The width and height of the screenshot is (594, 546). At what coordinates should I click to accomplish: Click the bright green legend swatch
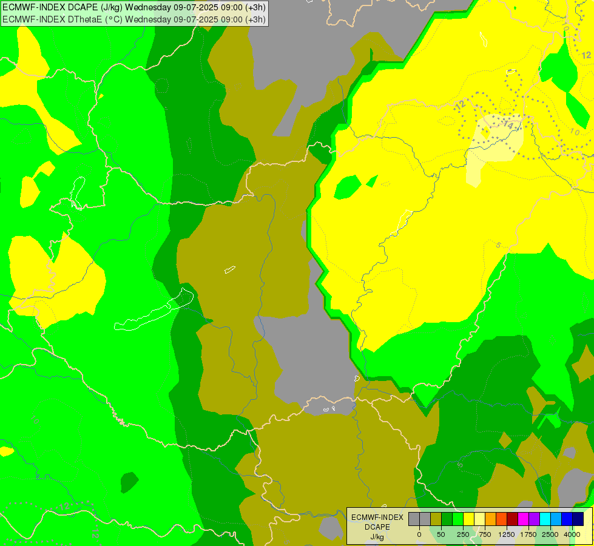point(457,519)
